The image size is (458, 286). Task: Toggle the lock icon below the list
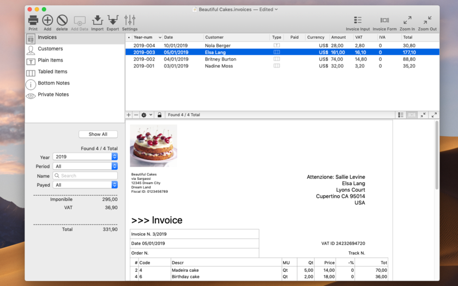(159, 115)
